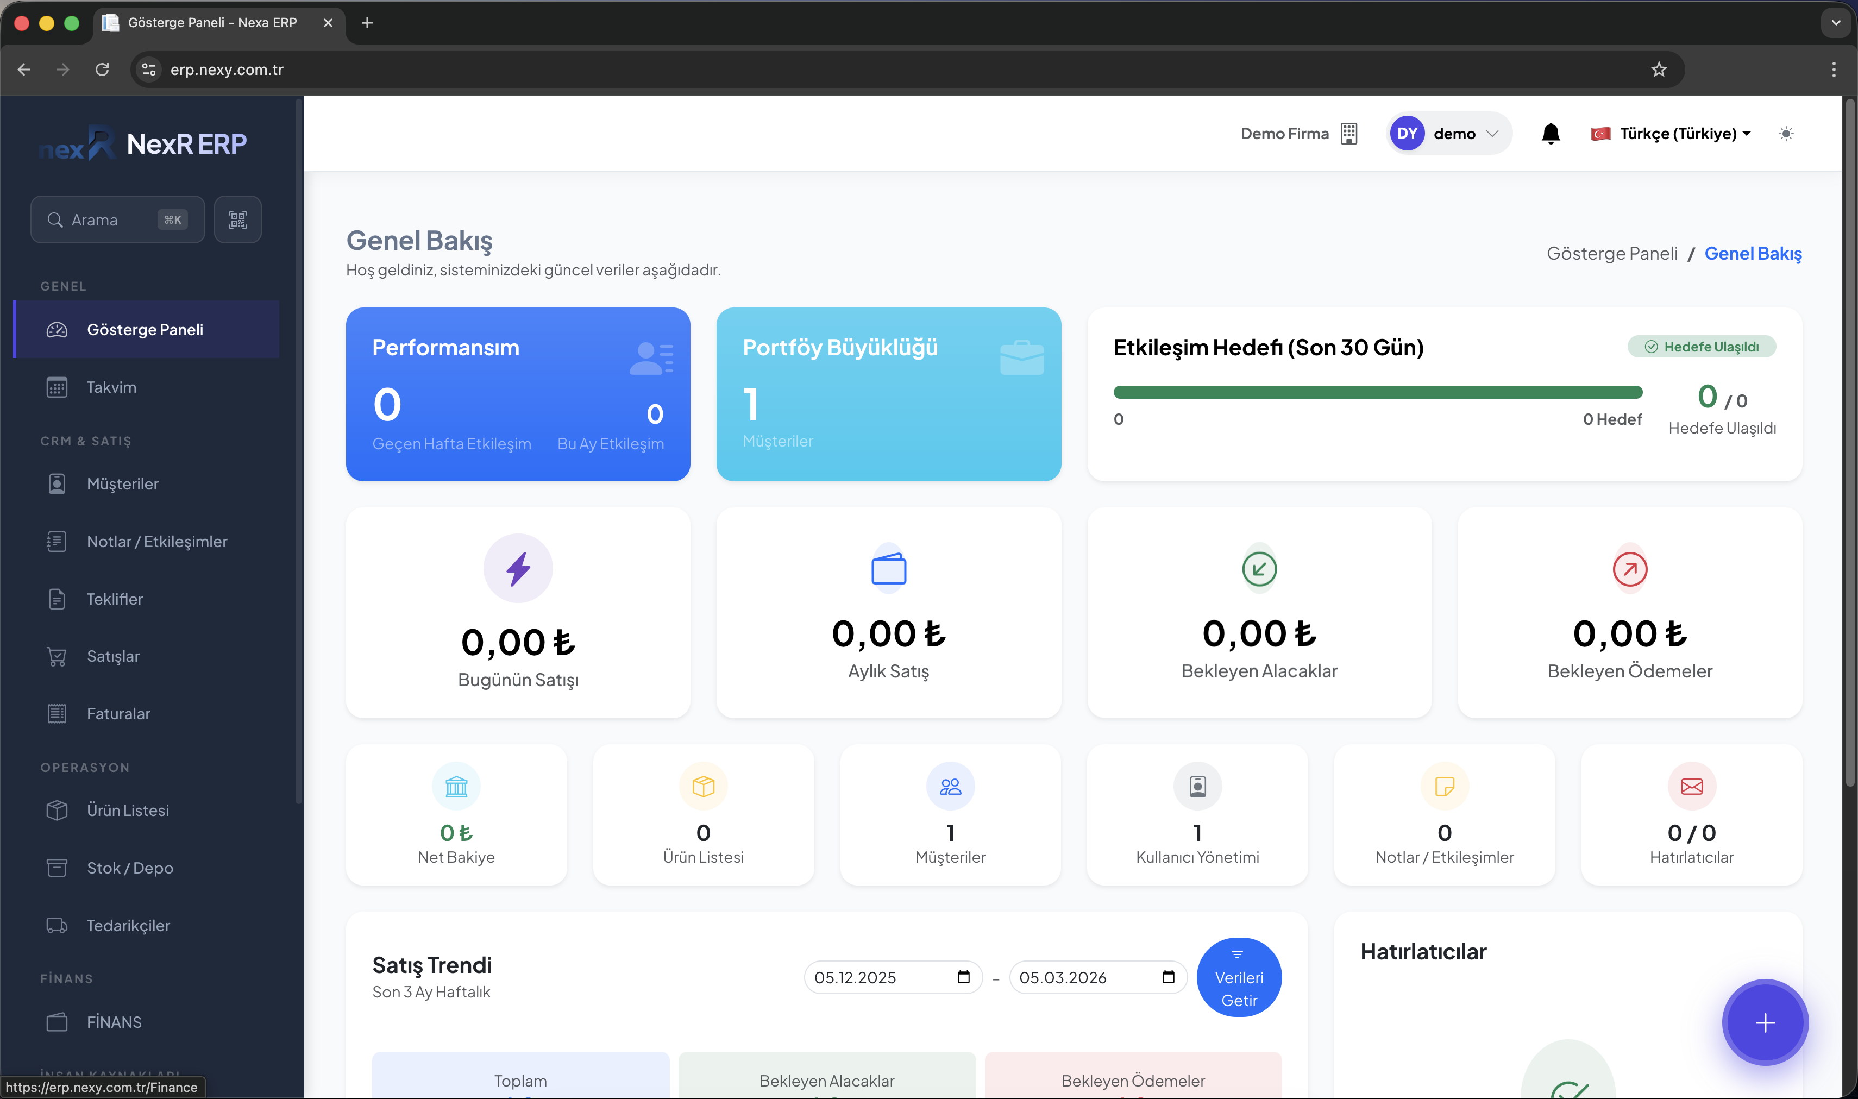The image size is (1858, 1099).
Task: Click the Etkileşim Hedefi progress bar
Action: pyautogui.click(x=1377, y=392)
